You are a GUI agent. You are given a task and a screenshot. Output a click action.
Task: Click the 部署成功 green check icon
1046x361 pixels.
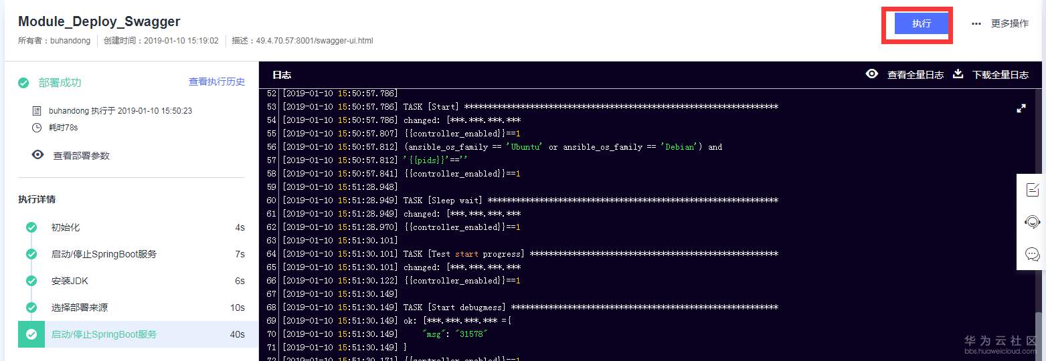(23, 83)
